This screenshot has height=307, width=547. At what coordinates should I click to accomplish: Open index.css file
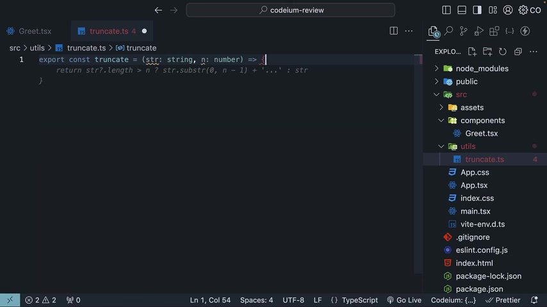coord(485,198)
